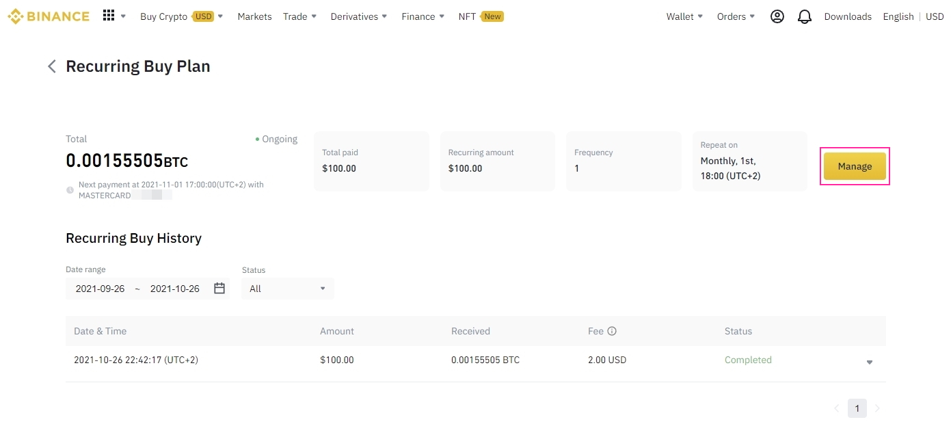Click the Binance logo

(48, 16)
